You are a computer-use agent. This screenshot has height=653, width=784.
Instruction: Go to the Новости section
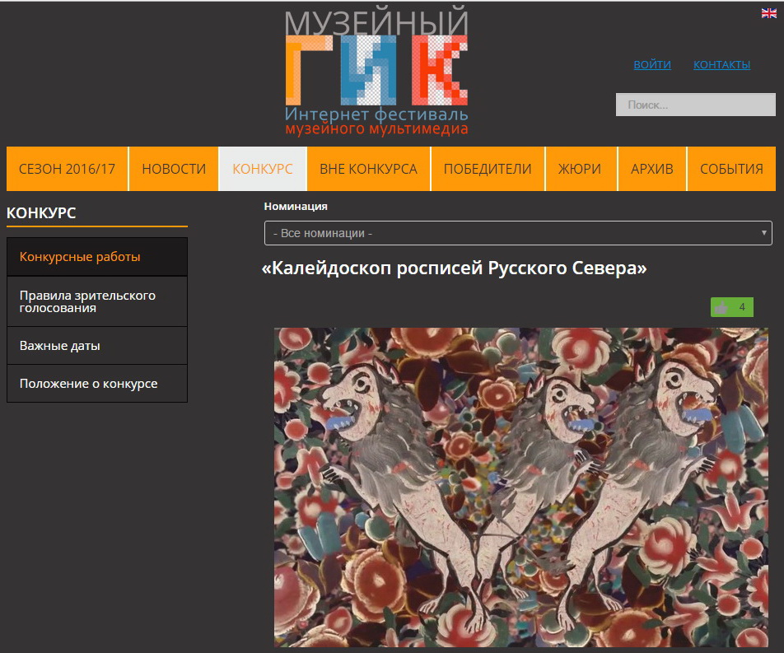coord(174,169)
